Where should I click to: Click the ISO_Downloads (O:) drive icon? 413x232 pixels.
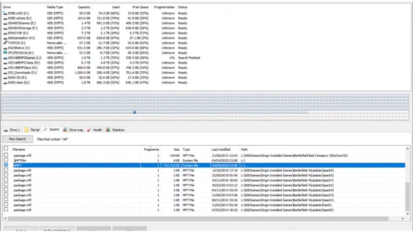point(5,72)
